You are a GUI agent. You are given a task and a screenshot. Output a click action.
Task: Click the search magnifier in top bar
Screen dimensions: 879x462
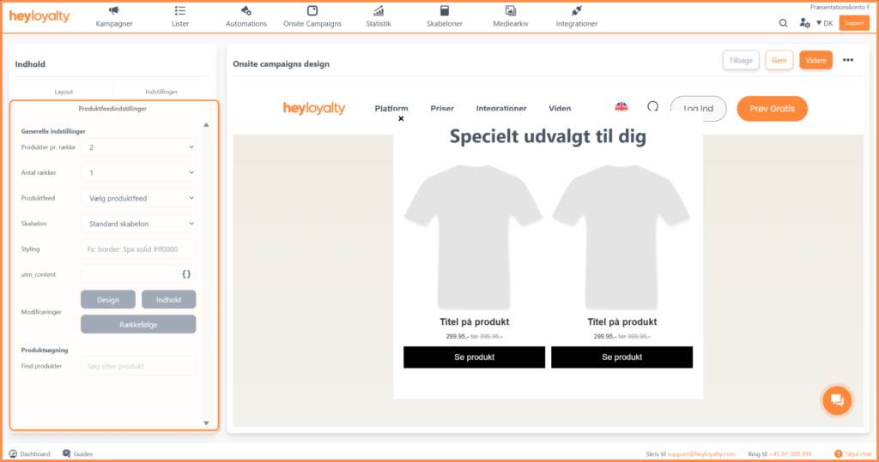point(783,23)
